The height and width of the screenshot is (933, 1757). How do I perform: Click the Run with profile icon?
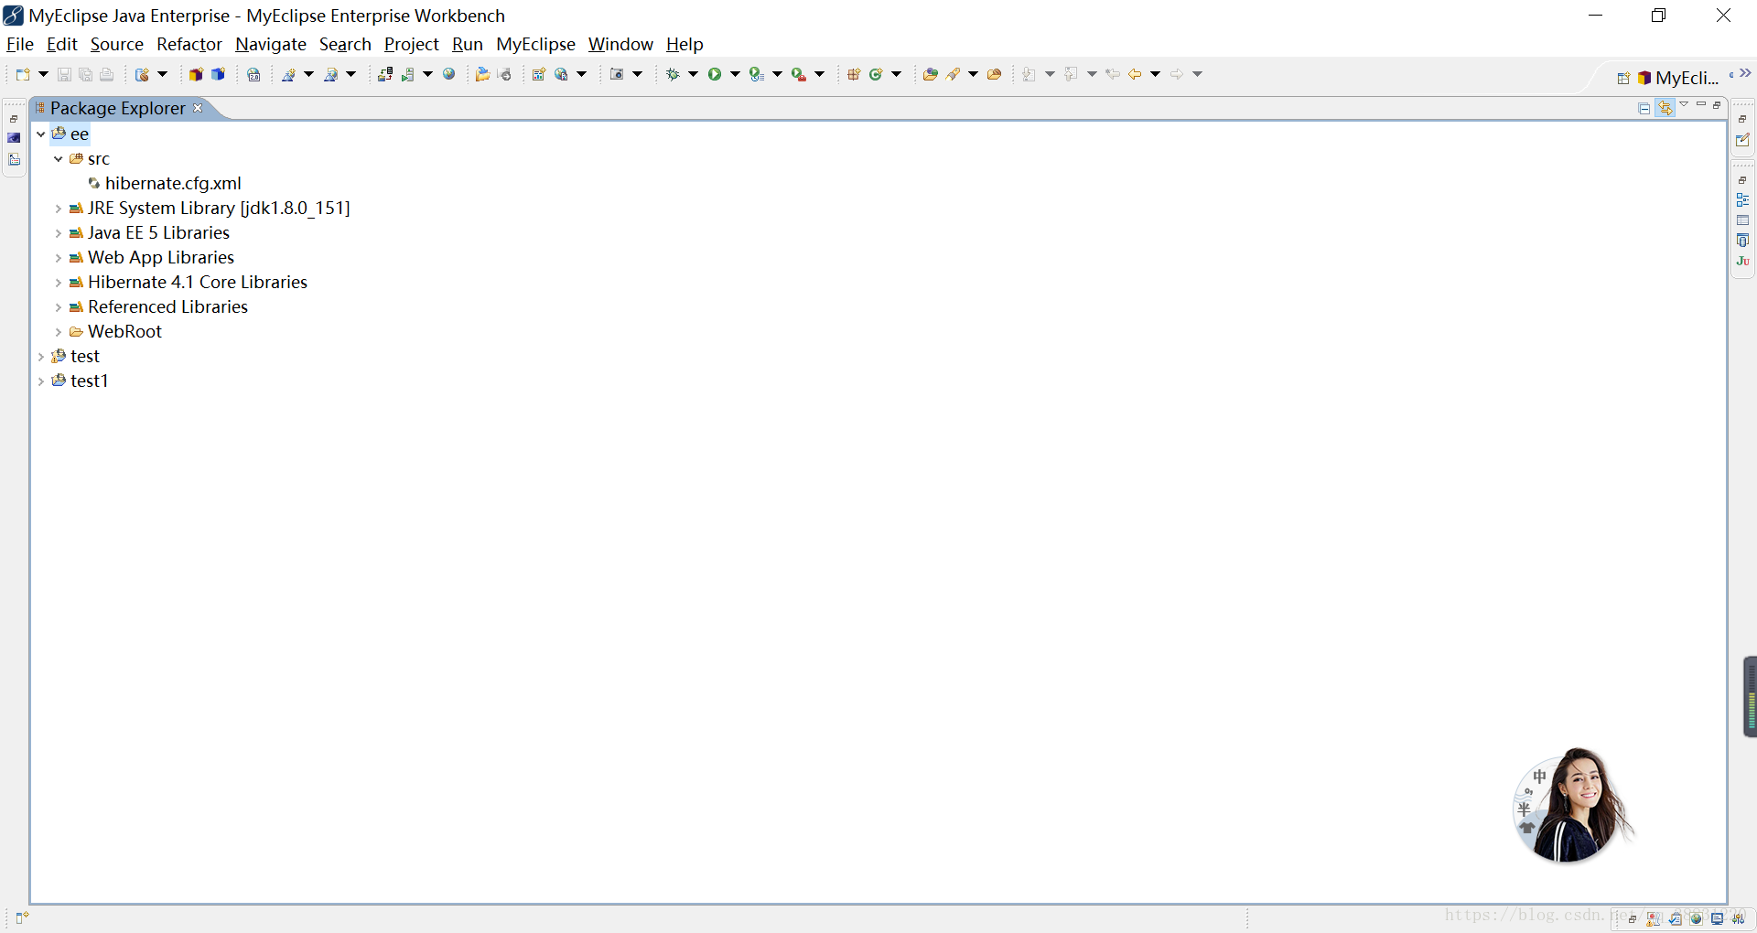point(757,74)
